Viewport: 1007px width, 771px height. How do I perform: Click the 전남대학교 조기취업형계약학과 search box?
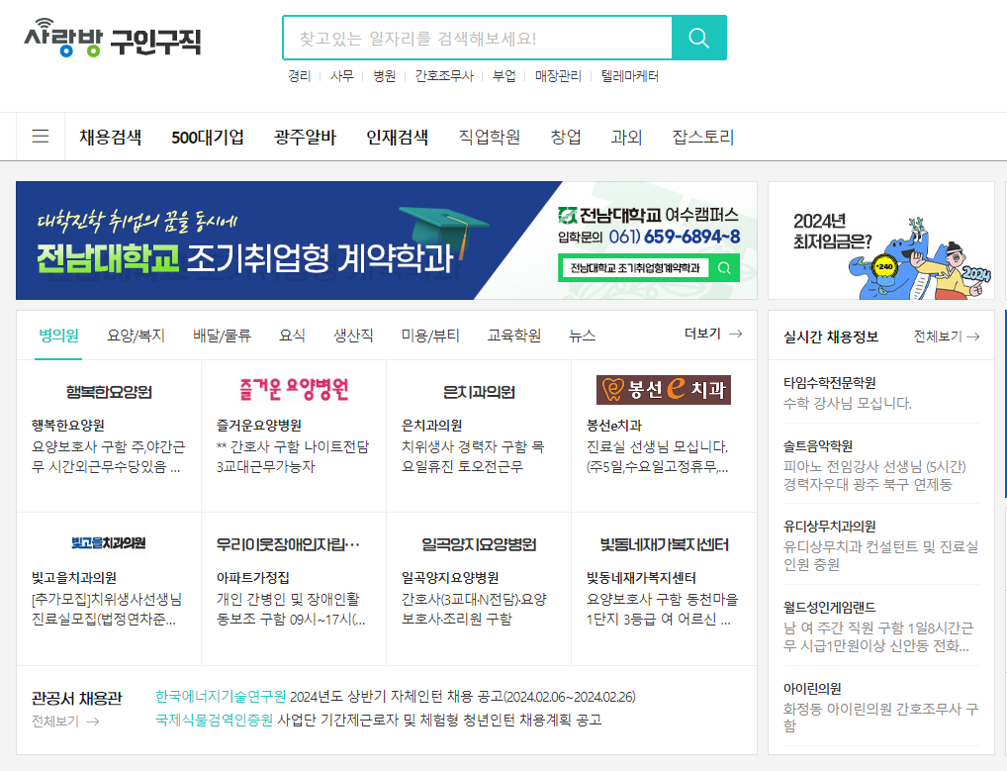(635, 268)
